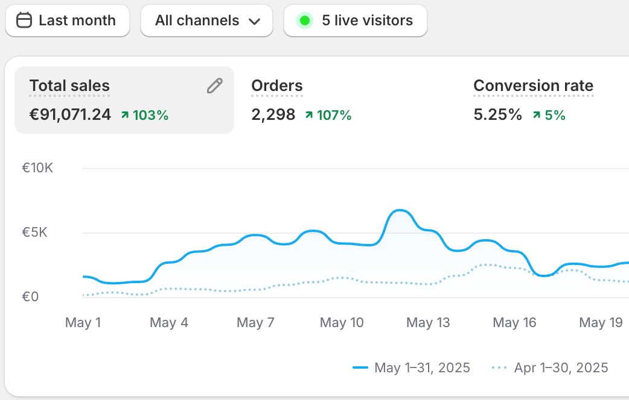Click the dotted line legend marker

tap(500, 367)
